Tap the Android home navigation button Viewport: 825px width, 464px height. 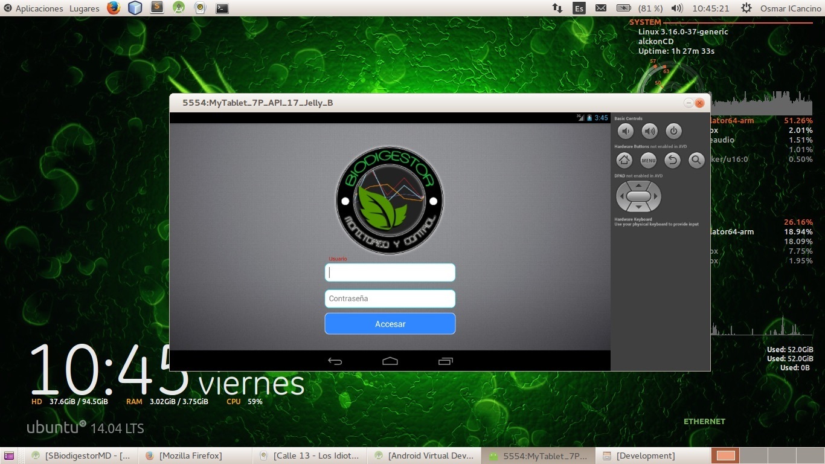390,361
